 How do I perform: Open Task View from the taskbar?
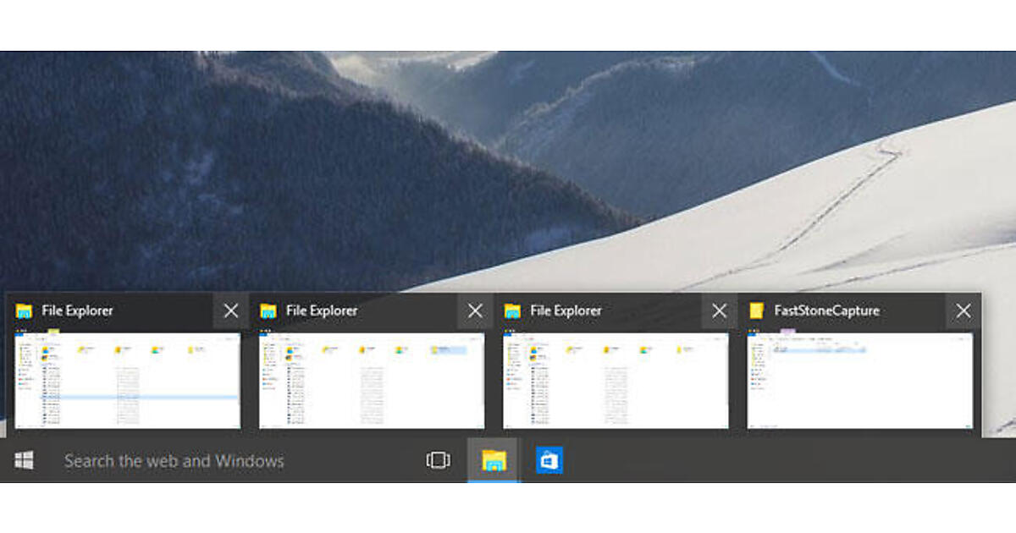tap(439, 460)
